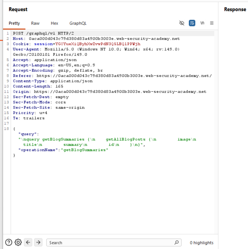Click the Sec-Fetch-Site: same-origin line

pyautogui.click(x=49, y=107)
